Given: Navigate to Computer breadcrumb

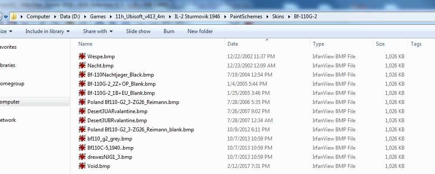Looking at the screenshot, I should click(x=38, y=17).
